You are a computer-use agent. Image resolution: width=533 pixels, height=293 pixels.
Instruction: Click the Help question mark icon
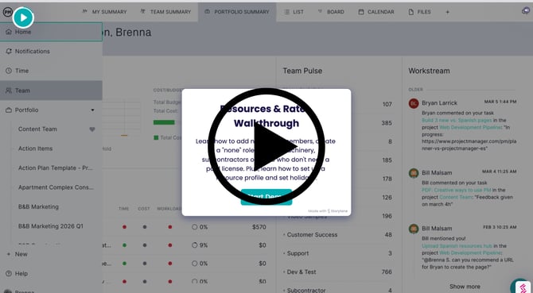pyautogui.click(x=9, y=274)
